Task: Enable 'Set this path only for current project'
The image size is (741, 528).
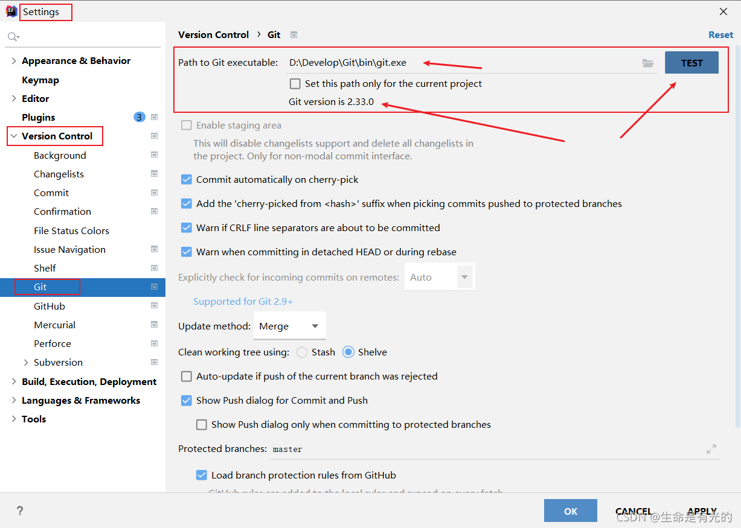Action: pyautogui.click(x=295, y=84)
